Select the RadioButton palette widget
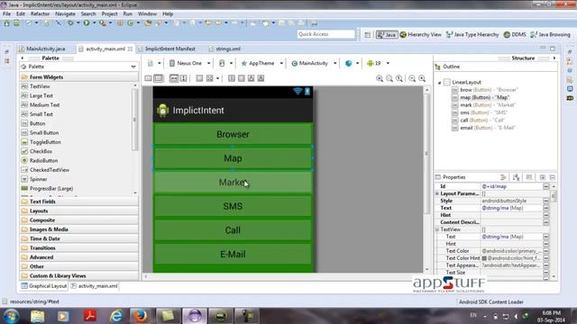 point(44,160)
